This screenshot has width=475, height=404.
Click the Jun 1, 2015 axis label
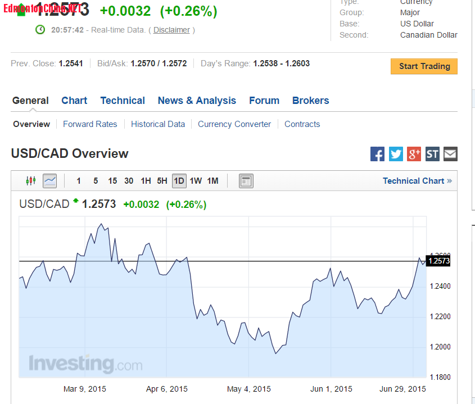(x=332, y=389)
